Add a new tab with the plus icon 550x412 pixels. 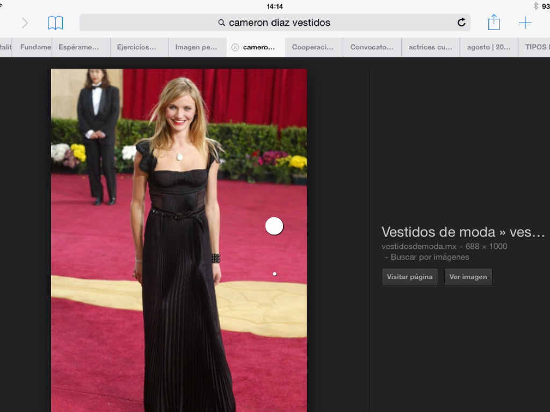(x=525, y=23)
